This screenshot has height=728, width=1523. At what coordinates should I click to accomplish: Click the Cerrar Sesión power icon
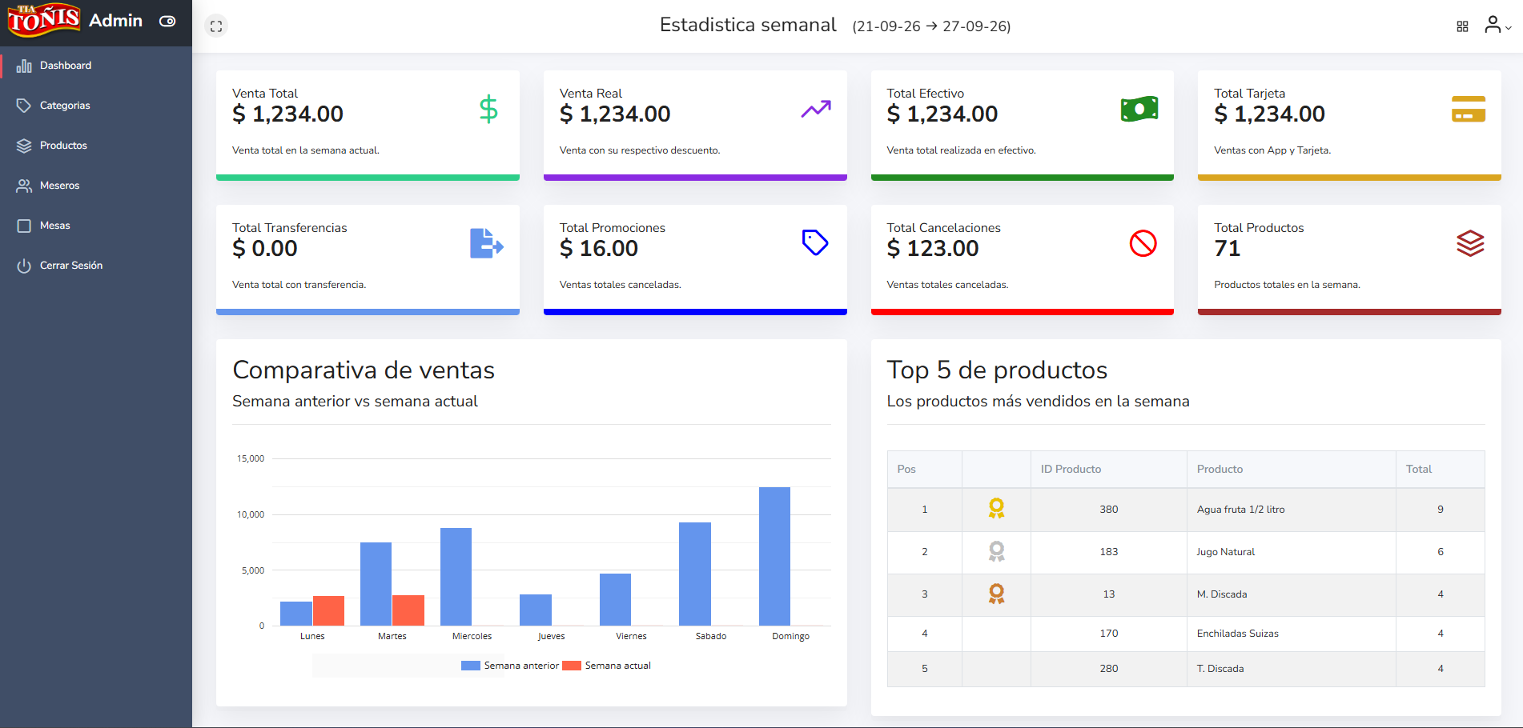coord(24,266)
